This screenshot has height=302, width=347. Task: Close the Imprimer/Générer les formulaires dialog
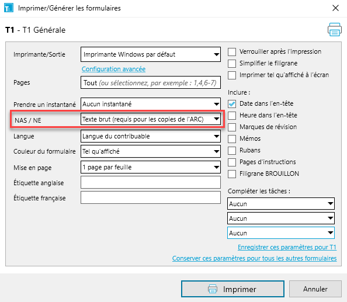click(x=335, y=8)
